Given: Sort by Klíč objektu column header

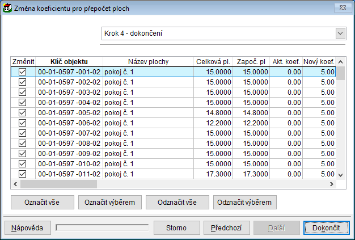Looking at the screenshot, I should pyautogui.click(x=69, y=61).
